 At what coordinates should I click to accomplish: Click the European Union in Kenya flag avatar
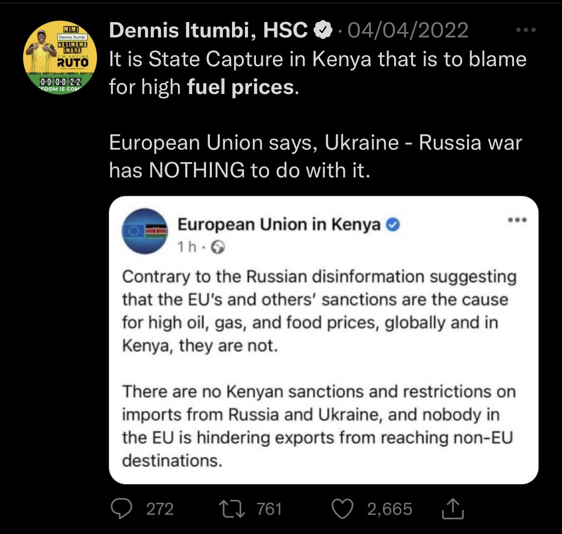click(x=145, y=231)
